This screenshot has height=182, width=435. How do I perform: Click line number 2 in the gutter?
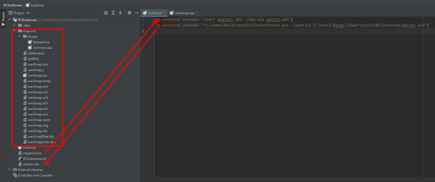click(x=143, y=25)
